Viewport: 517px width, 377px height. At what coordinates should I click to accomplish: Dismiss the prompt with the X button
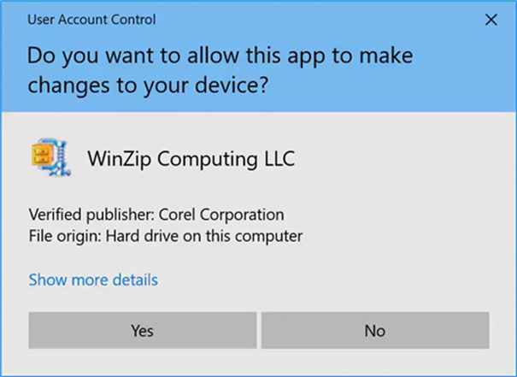coord(491,20)
